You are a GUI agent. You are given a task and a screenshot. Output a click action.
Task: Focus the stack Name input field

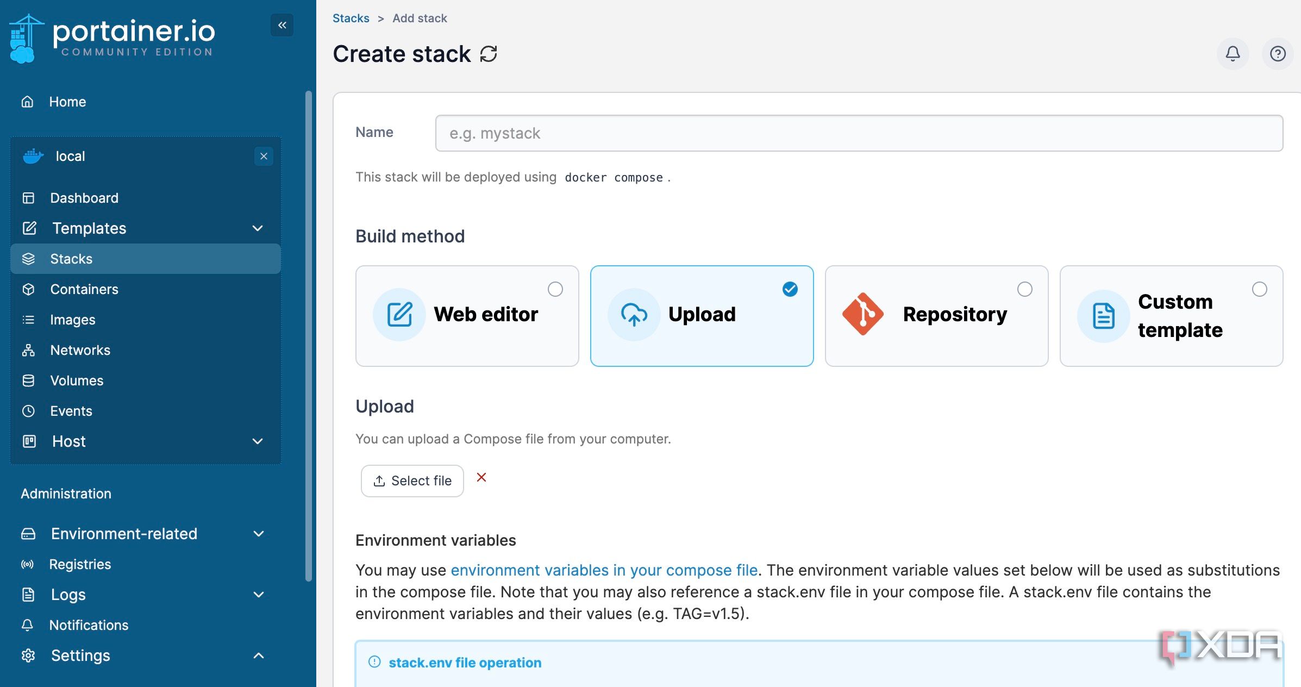(x=859, y=133)
